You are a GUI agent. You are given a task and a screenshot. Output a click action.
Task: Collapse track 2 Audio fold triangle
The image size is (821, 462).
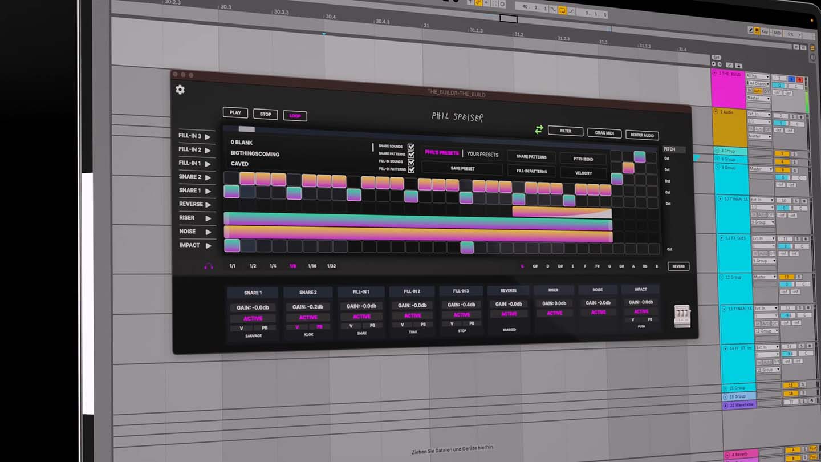pyautogui.click(x=715, y=112)
